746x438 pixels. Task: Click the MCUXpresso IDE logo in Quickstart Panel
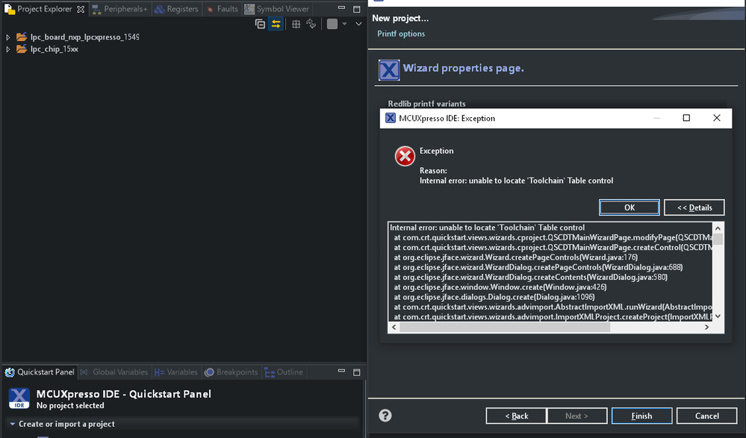click(19, 398)
